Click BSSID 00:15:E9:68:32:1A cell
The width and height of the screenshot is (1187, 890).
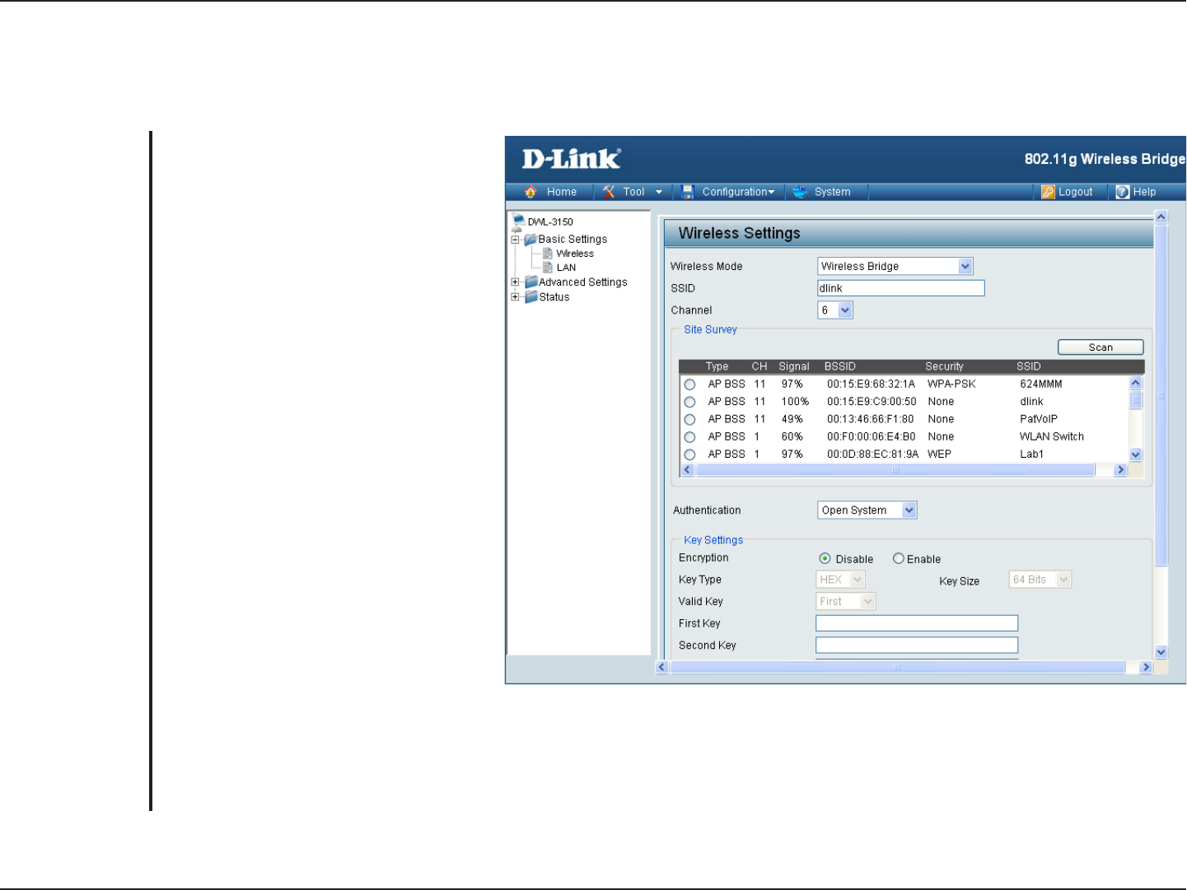871,384
